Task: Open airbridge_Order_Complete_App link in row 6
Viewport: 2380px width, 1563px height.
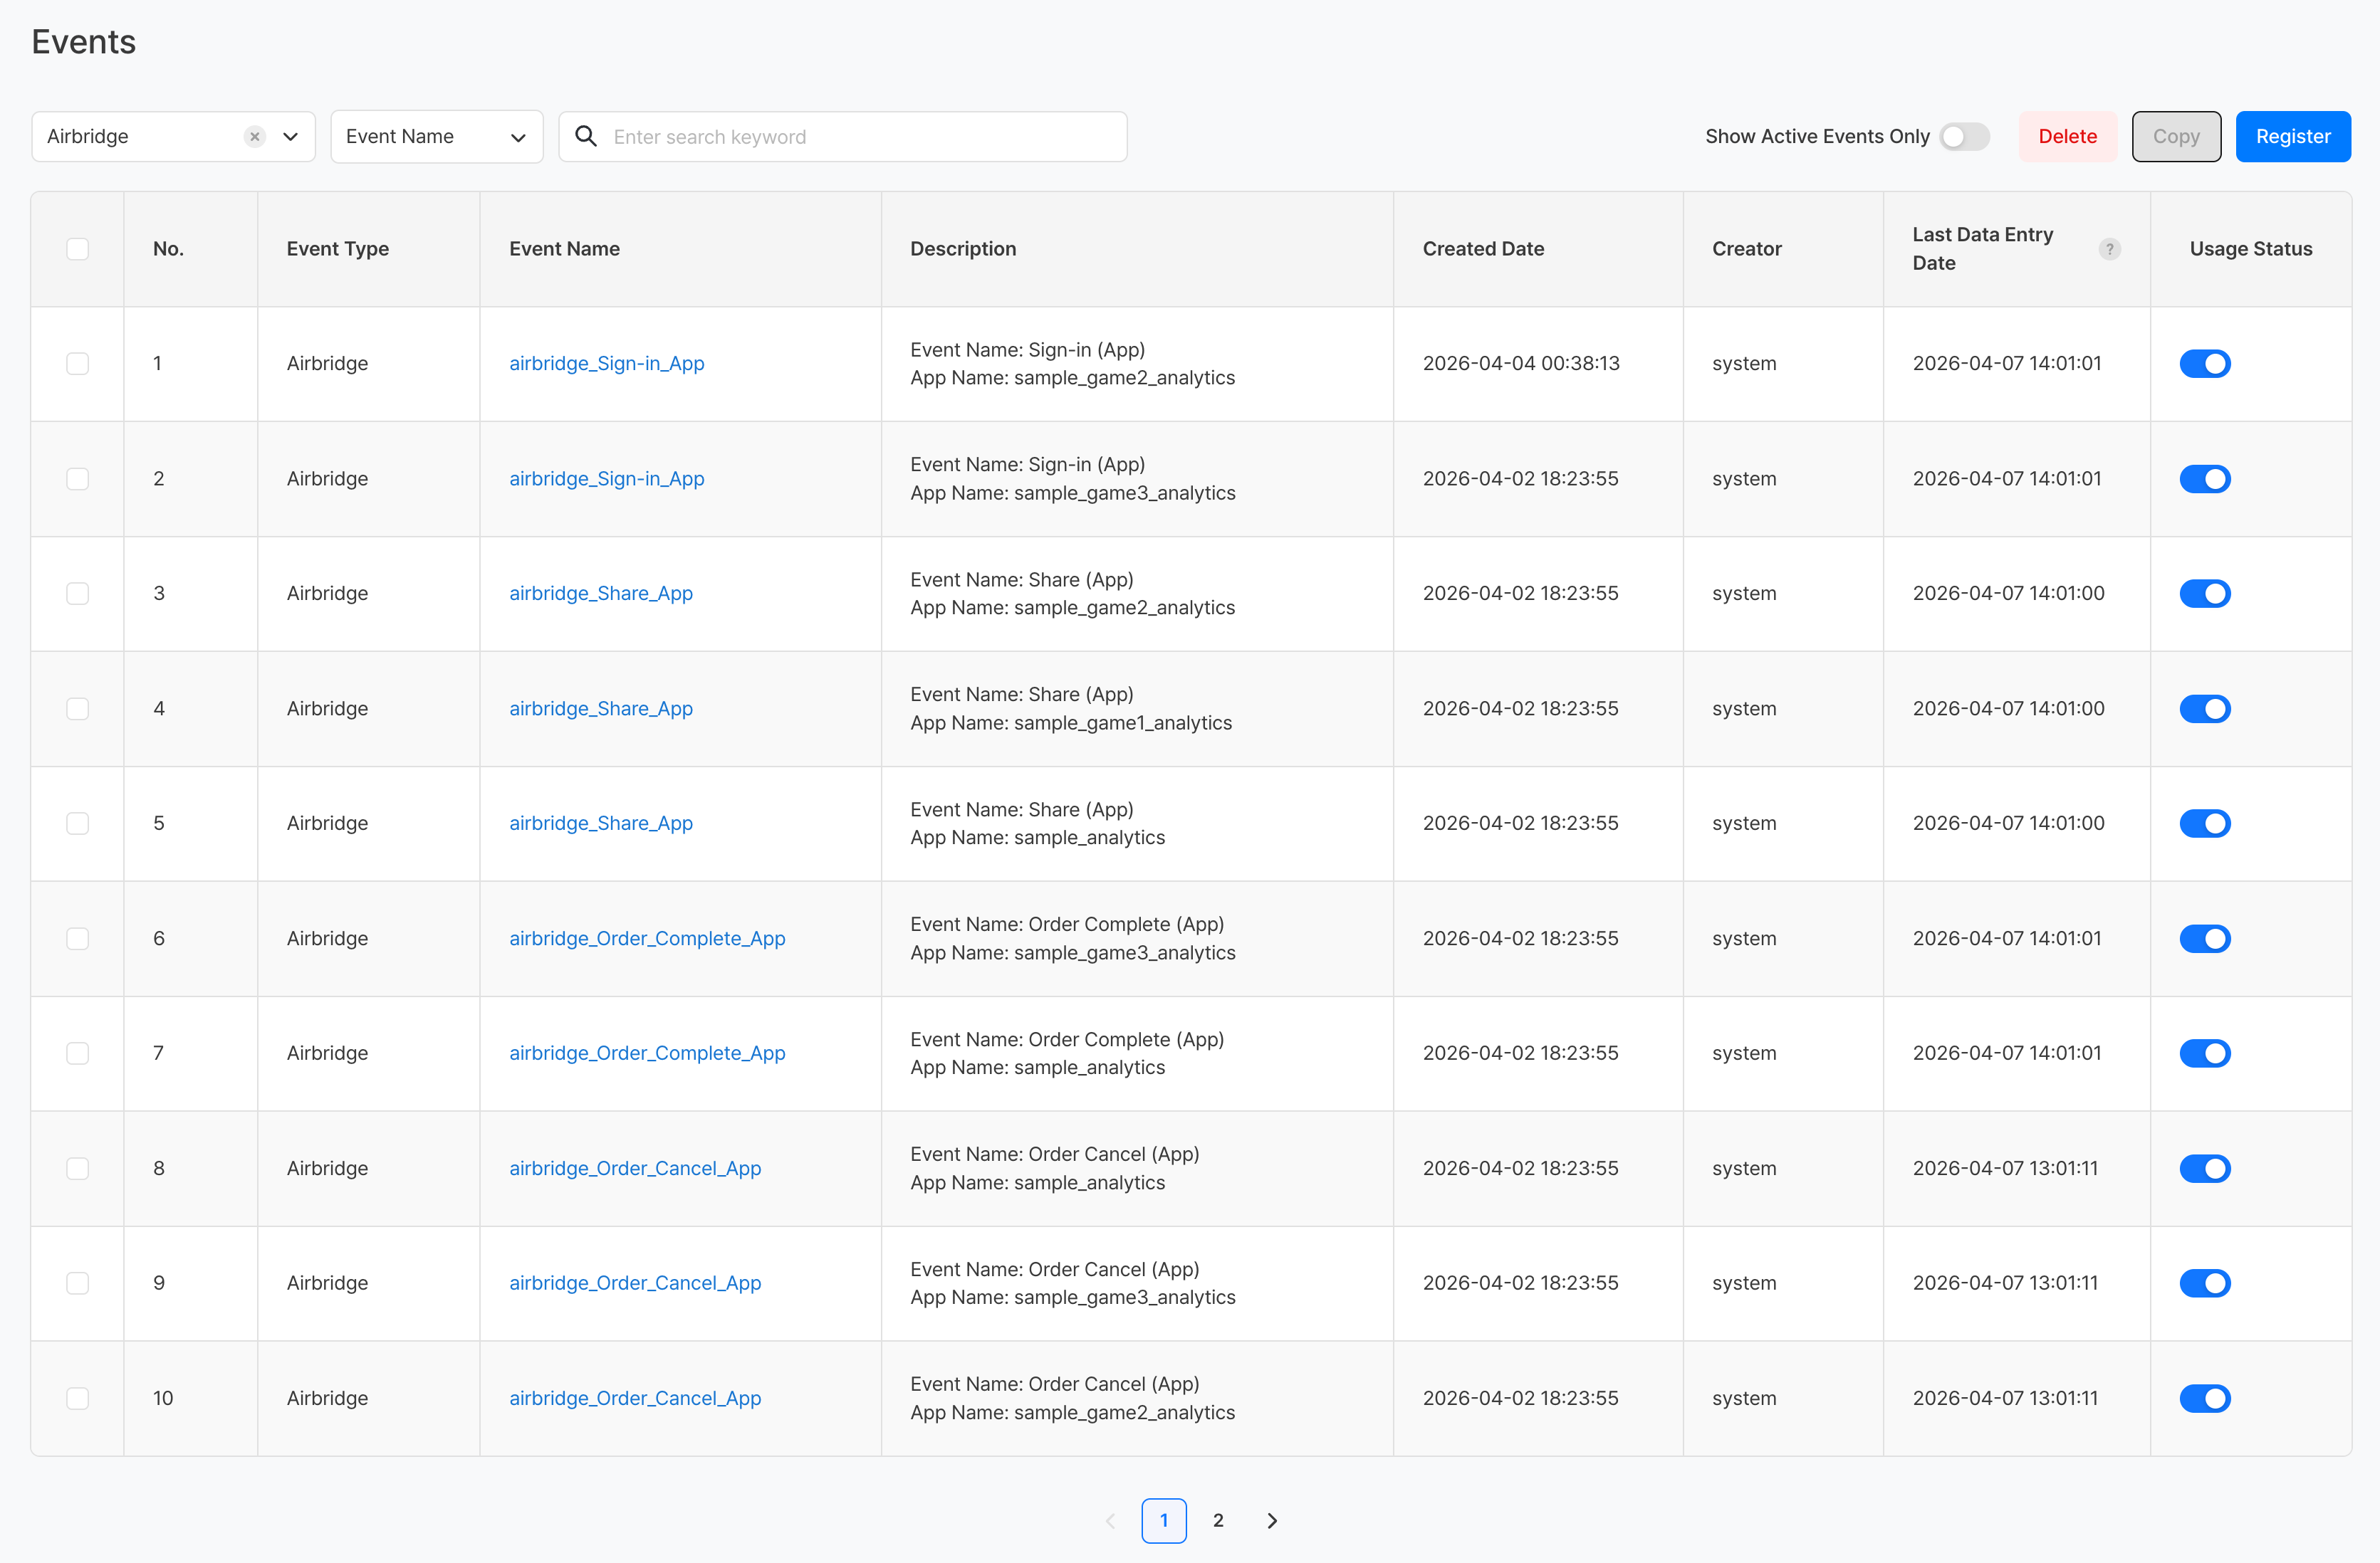Action: point(647,938)
